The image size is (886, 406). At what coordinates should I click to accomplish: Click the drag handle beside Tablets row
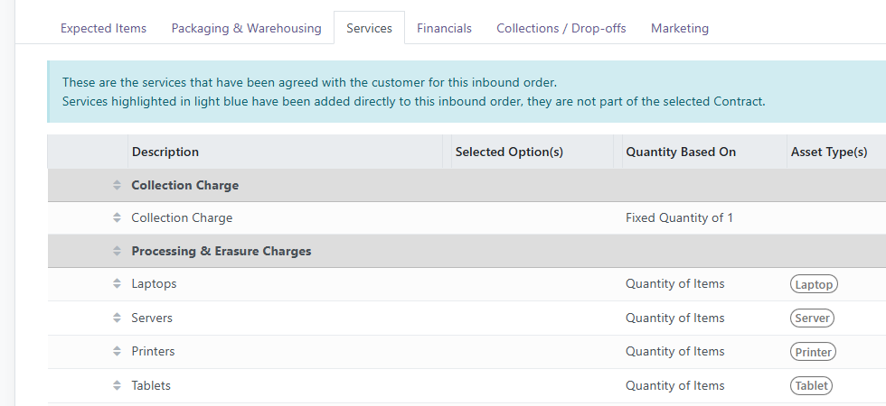pos(117,385)
